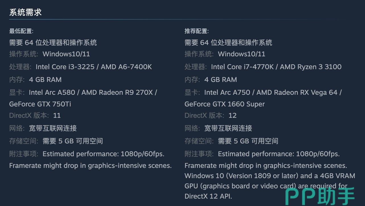Click the Intel Core i3-3225 processor text
The image size is (365, 206).
point(65,67)
